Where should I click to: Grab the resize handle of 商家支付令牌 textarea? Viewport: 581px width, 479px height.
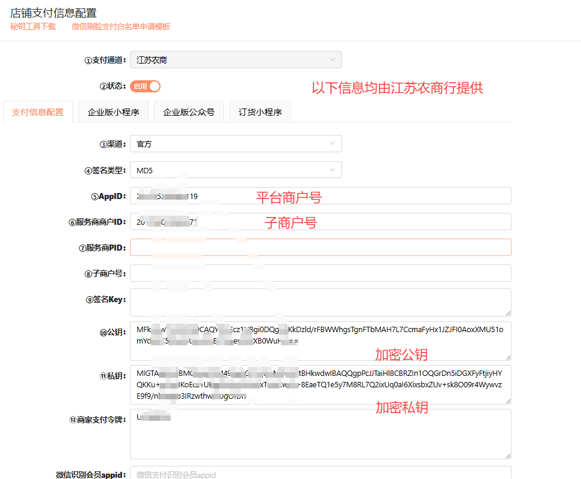(x=508, y=456)
